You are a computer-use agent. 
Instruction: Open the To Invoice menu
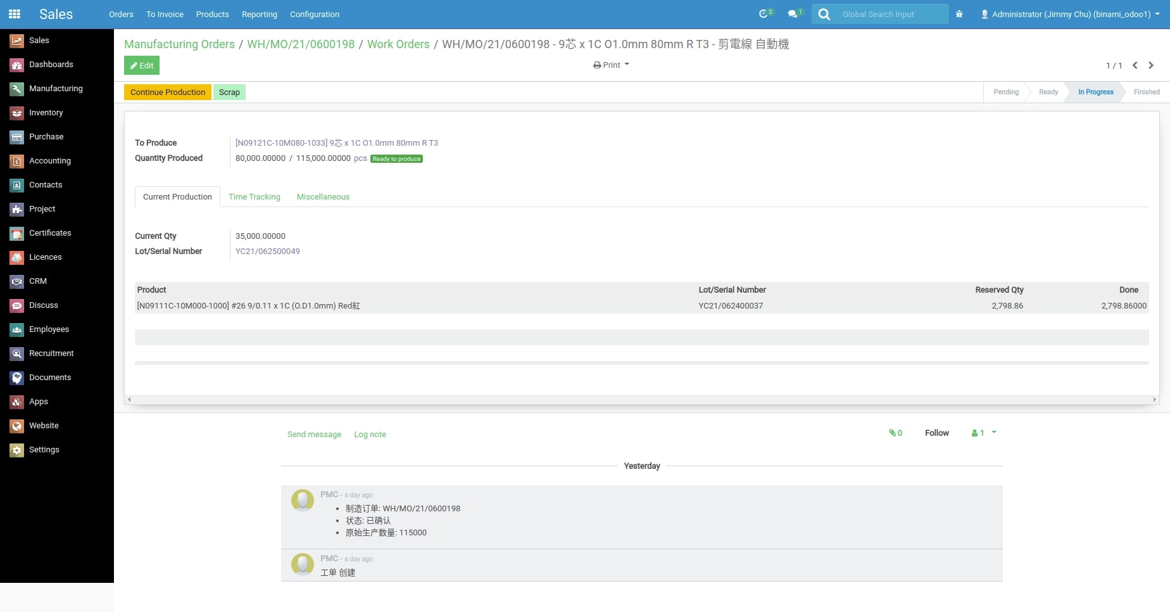point(165,14)
